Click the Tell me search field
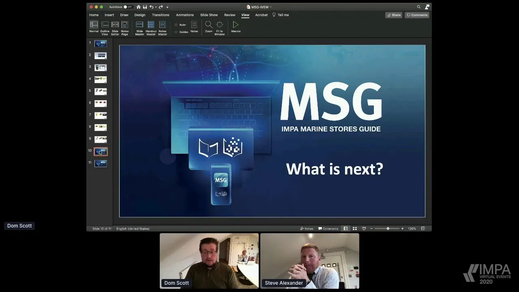The width and height of the screenshot is (519, 292). 281,15
